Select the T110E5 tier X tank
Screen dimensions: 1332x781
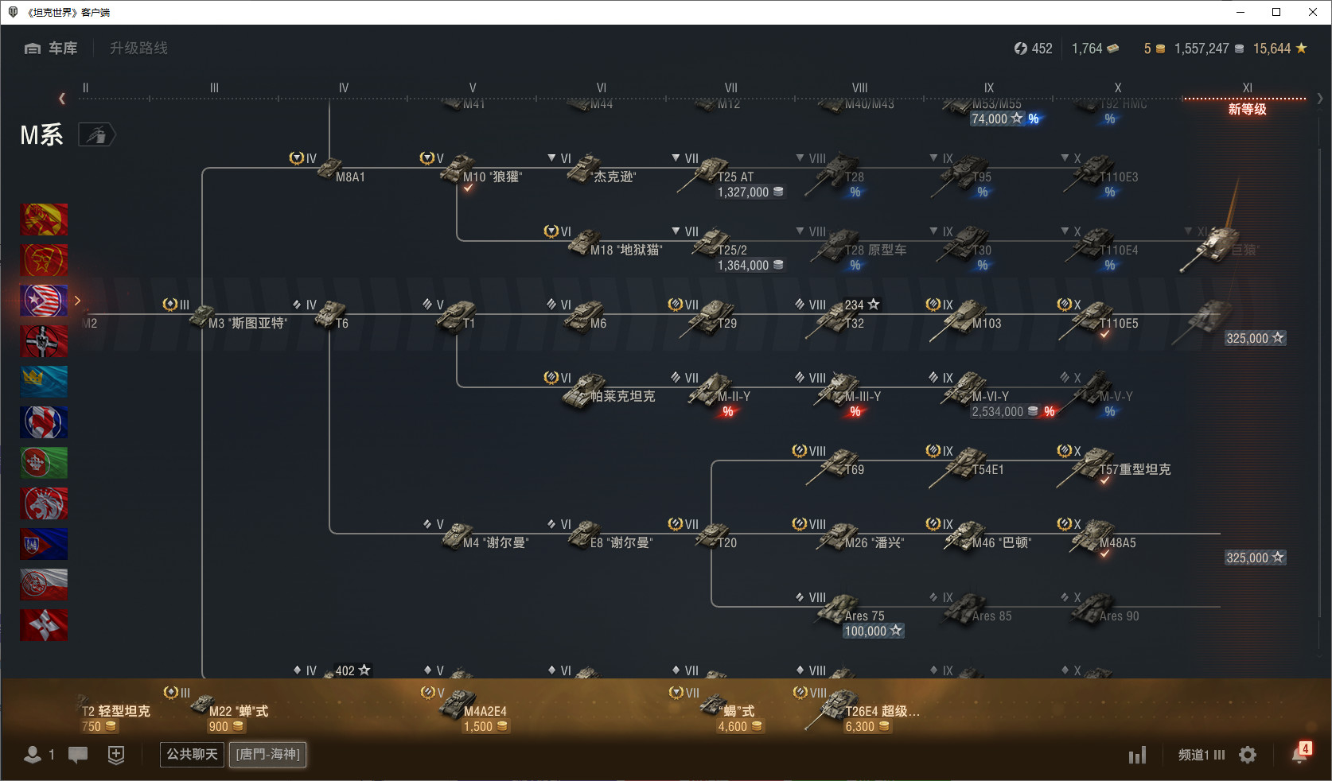pos(1098,318)
